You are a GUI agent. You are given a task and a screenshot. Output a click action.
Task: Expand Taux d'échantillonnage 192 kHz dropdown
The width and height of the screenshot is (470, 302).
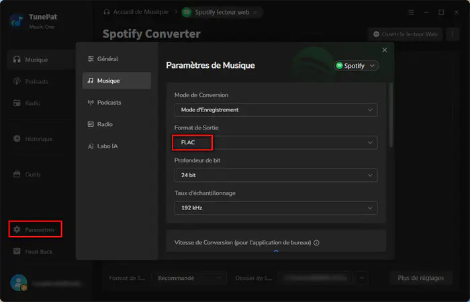coord(276,208)
